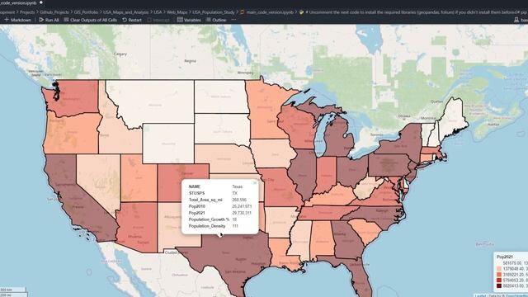Image resolution: width=528 pixels, height=297 pixels.
Task: Restart the notebook kernel
Action: coord(132,20)
